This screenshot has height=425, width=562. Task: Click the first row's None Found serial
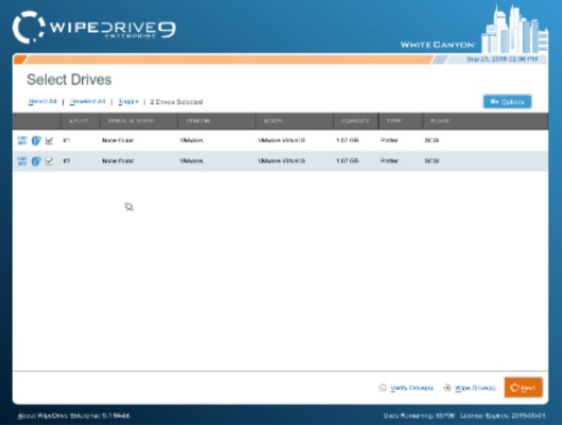118,140
